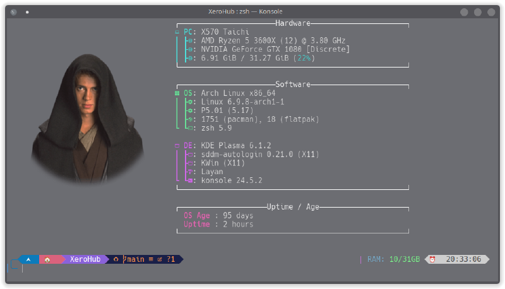Viewport: 505px width, 289px height.
Task: Select the XeroHub directory prompt segment
Action: [85, 259]
